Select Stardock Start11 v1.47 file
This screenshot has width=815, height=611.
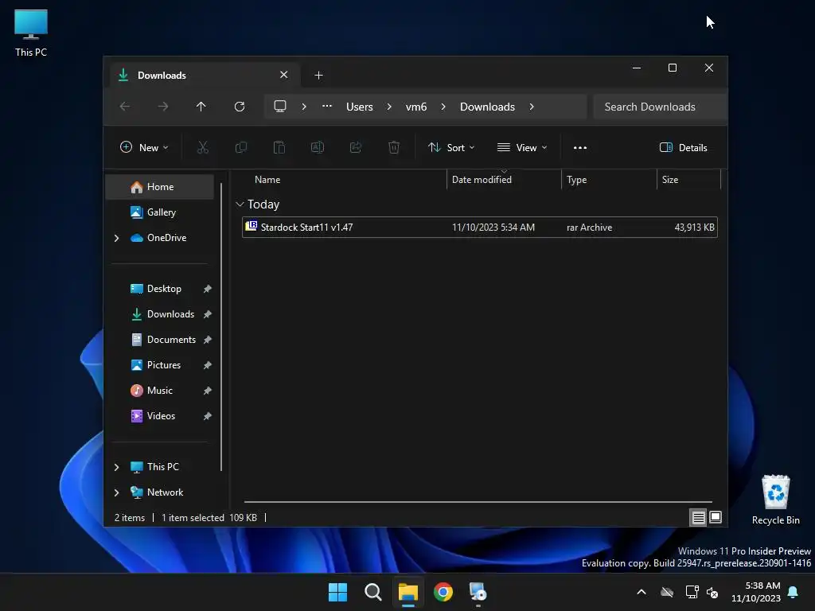(x=480, y=228)
